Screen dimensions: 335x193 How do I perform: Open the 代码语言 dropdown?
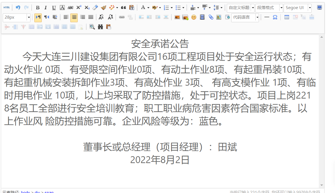pos(245,17)
